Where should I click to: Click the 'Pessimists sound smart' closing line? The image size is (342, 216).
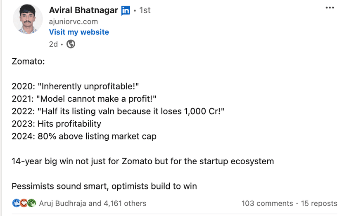(x=104, y=186)
